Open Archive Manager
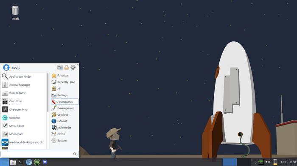Image resolution: width=297 pixels, height=166 pixels. [23, 85]
